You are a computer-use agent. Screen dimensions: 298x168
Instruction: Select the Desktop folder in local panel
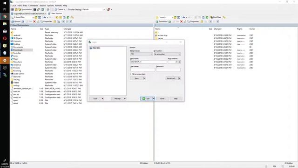pyautogui.click(x=17, y=44)
